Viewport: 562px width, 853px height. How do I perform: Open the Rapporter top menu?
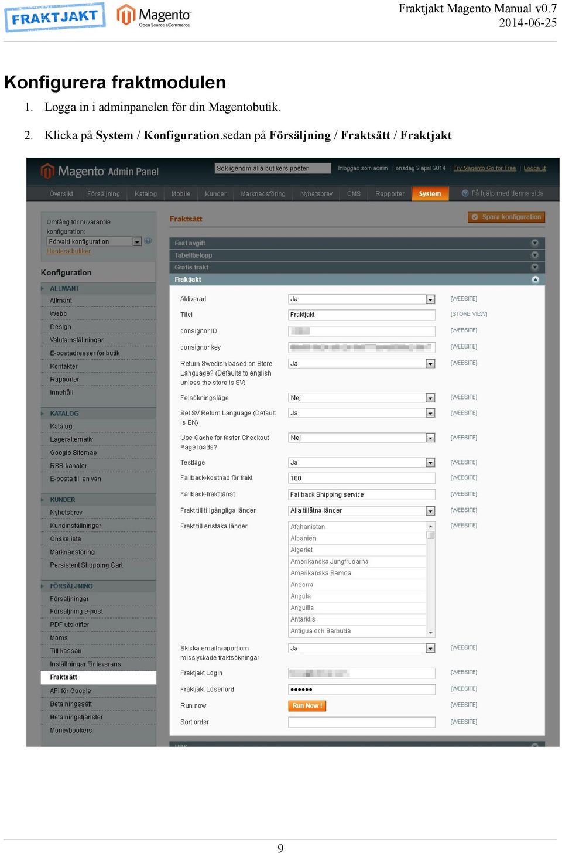tap(390, 194)
